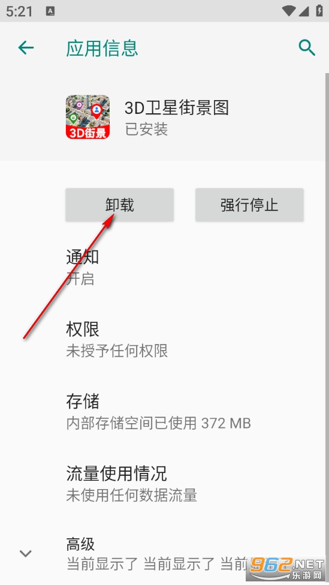Expand the 高级 advanced section chevron

[x=25, y=553]
